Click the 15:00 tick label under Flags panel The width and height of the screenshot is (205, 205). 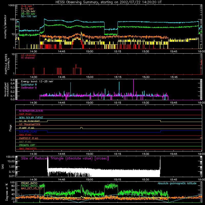coord(89,154)
